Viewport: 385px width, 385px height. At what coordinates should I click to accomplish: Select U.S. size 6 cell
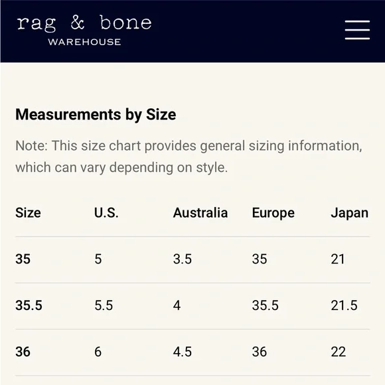(x=98, y=352)
